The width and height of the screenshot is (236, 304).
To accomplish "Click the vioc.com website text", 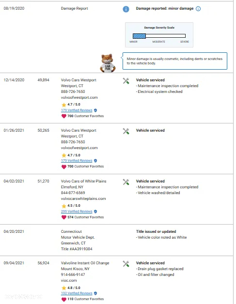I will 69,280.
